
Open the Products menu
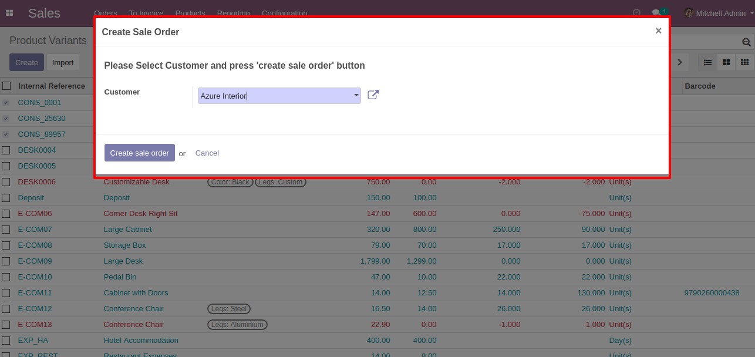point(190,13)
